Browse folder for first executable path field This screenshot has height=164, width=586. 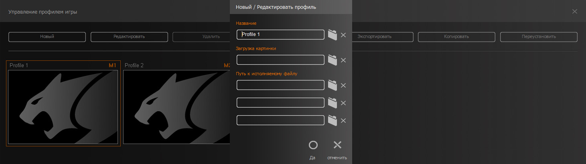[x=332, y=85]
